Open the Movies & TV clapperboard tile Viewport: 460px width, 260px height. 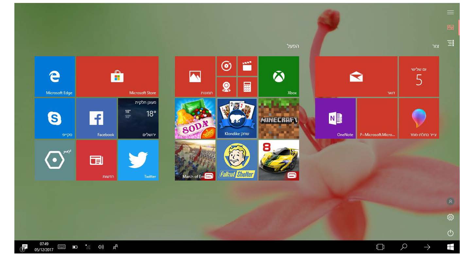click(x=247, y=66)
